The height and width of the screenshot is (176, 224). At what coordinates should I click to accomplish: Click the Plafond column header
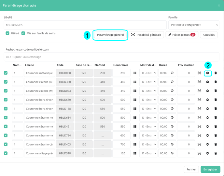point(100,65)
